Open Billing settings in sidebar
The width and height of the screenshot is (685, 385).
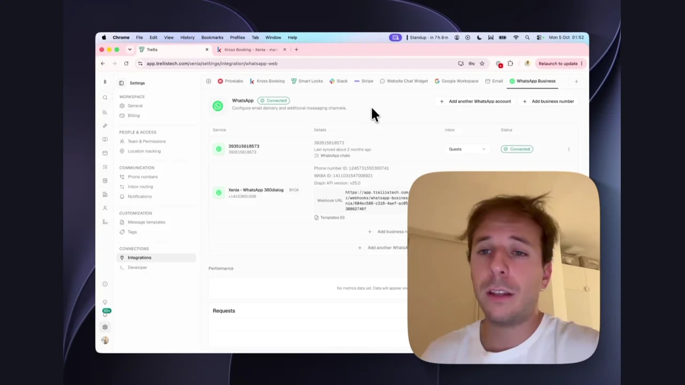[x=133, y=115]
